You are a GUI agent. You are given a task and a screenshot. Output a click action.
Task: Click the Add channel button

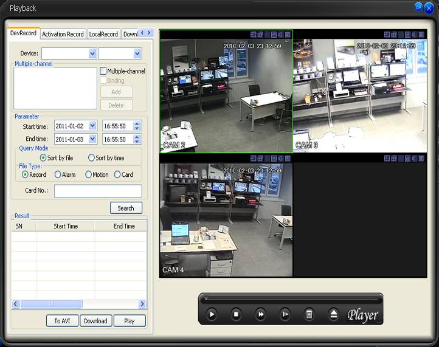click(x=116, y=92)
